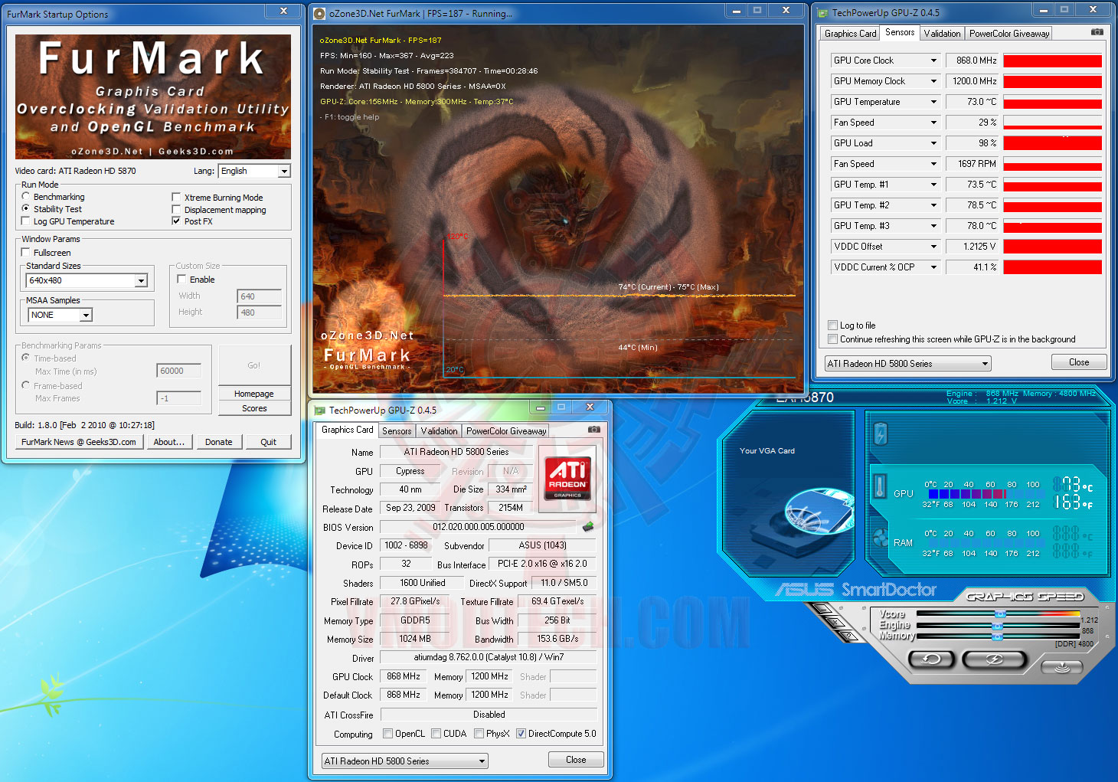
Task: Click the title bar icon of GPU-Z Sensors window
Action: [x=823, y=13]
